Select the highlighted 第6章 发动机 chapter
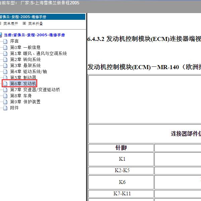Screen dimensions: 201x201 tap(23, 84)
